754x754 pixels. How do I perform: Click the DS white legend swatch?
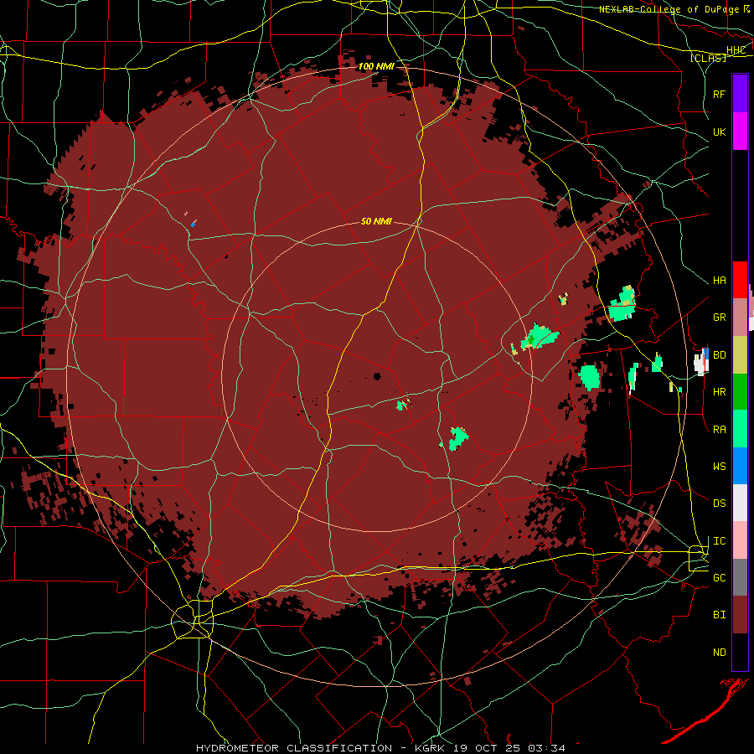coord(740,503)
